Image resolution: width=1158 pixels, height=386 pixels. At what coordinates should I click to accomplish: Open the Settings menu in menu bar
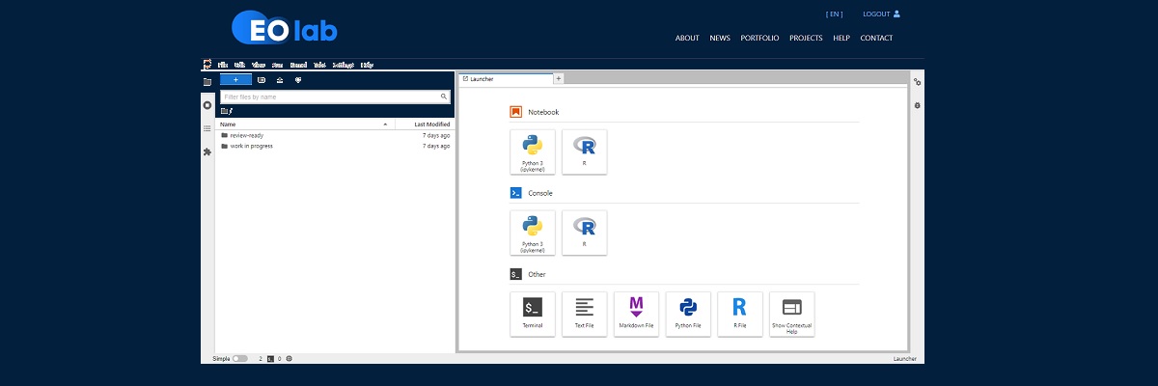(343, 66)
